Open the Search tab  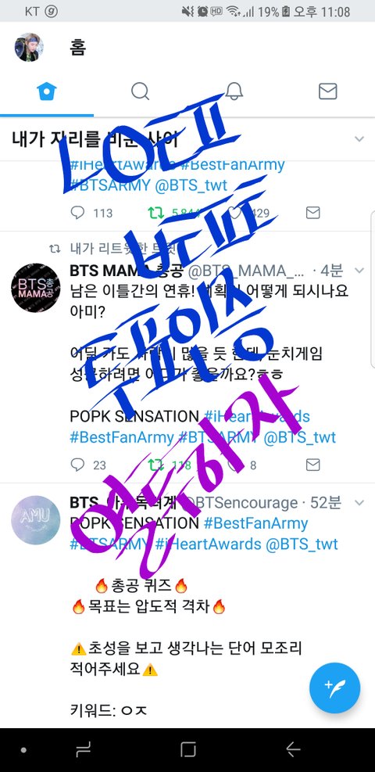(x=140, y=91)
